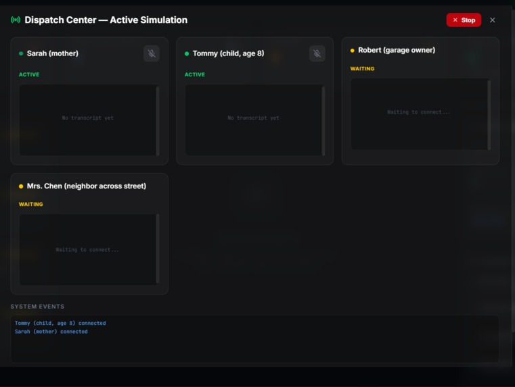Click ACTIVE status label under Sarah
The image size is (515, 387).
(x=29, y=75)
